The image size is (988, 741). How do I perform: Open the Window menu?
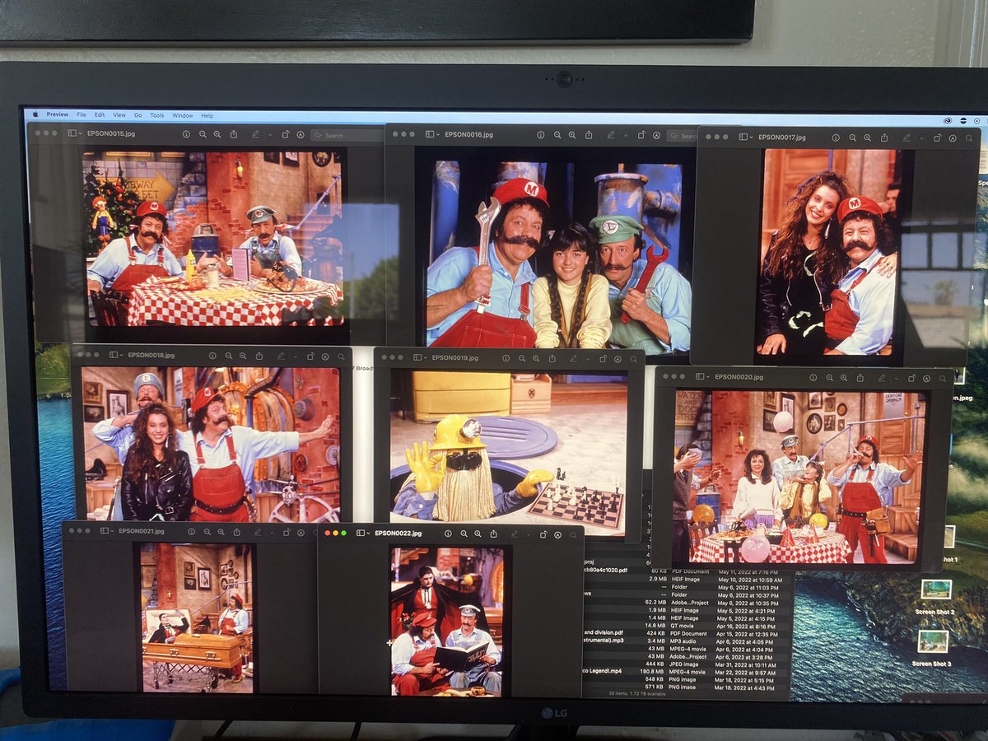pyautogui.click(x=183, y=115)
